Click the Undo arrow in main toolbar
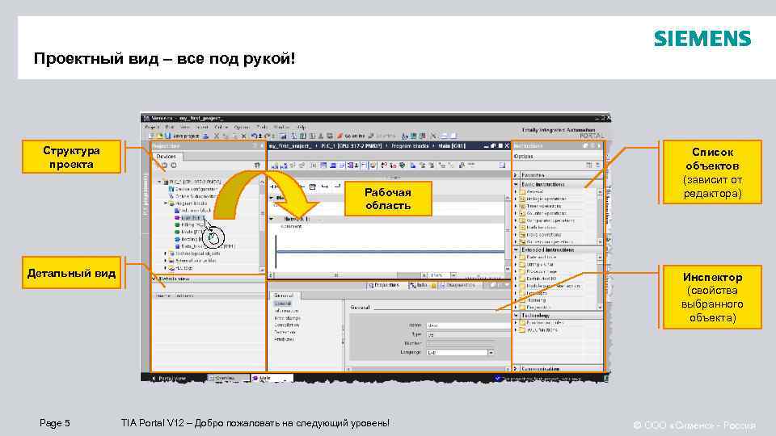Screen dimensions: 776x436 (x=254, y=136)
